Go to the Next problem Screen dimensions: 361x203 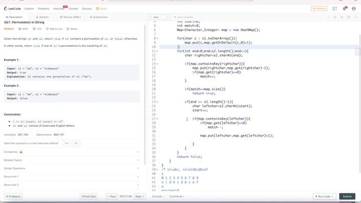139,196
